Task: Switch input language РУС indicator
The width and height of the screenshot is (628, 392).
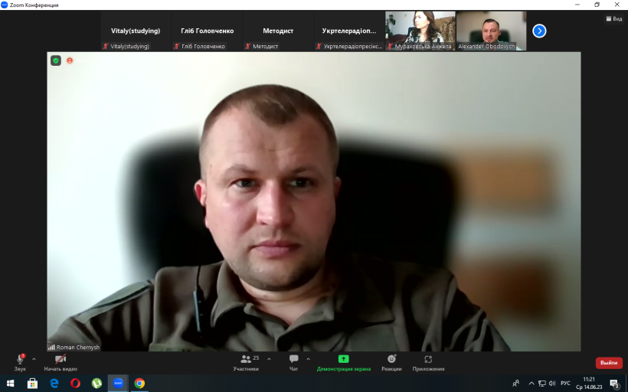Action: (565, 383)
